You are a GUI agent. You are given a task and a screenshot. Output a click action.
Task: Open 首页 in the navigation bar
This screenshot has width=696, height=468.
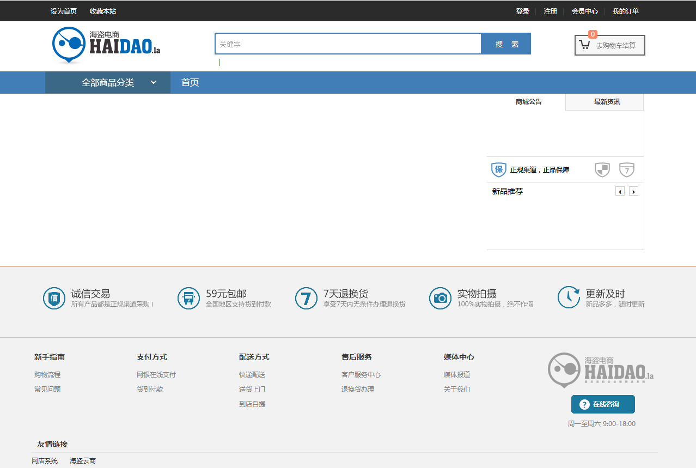190,82
